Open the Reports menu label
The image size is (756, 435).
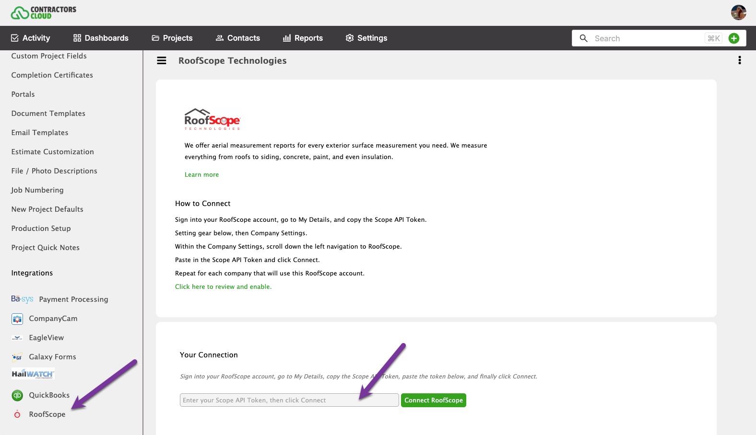308,38
